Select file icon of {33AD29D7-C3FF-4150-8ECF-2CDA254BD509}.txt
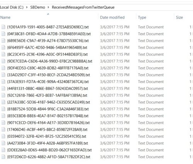The width and height of the screenshot is (193, 164). tap(3, 75)
